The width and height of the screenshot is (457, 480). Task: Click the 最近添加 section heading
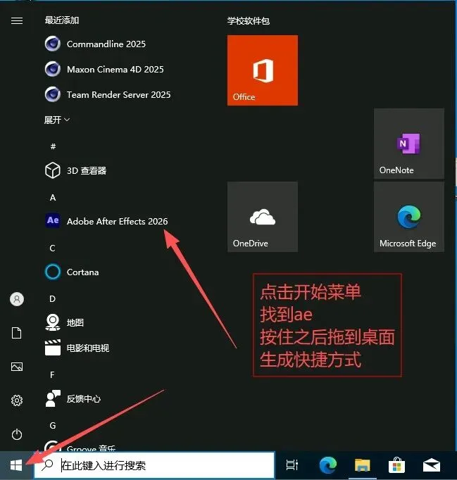pyautogui.click(x=62, y=20)
